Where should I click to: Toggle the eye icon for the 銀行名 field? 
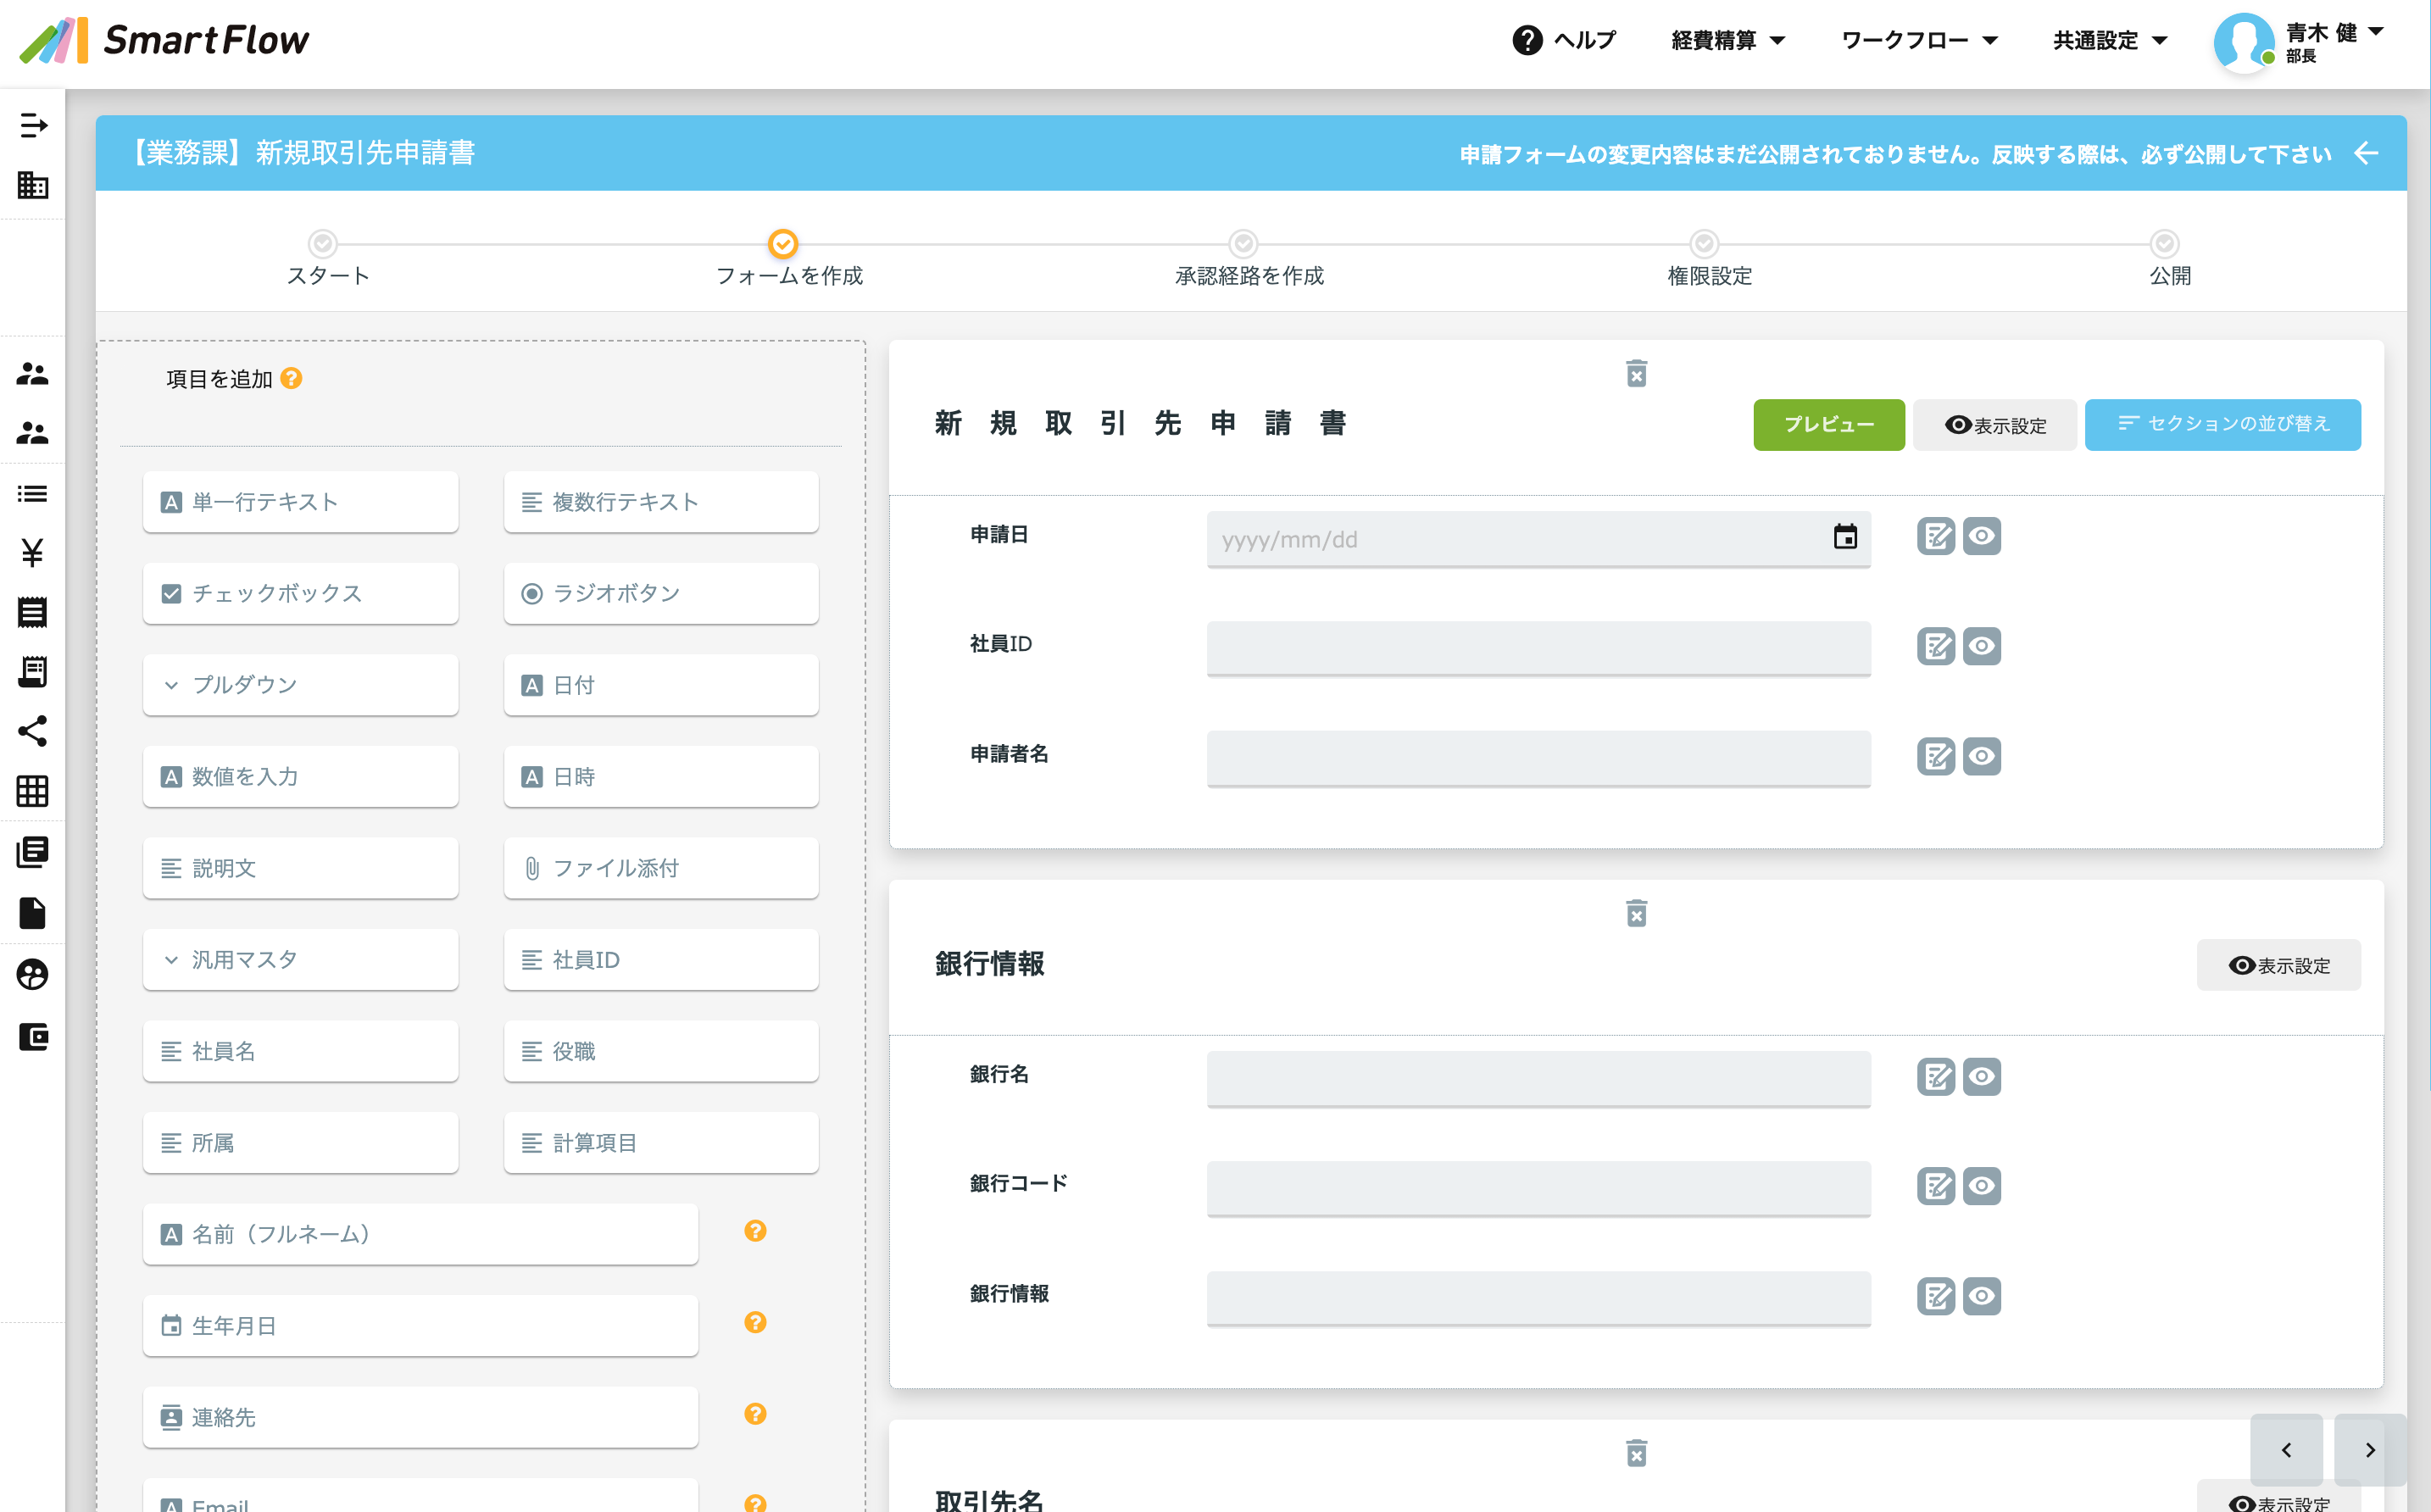click(1981, 1077)
